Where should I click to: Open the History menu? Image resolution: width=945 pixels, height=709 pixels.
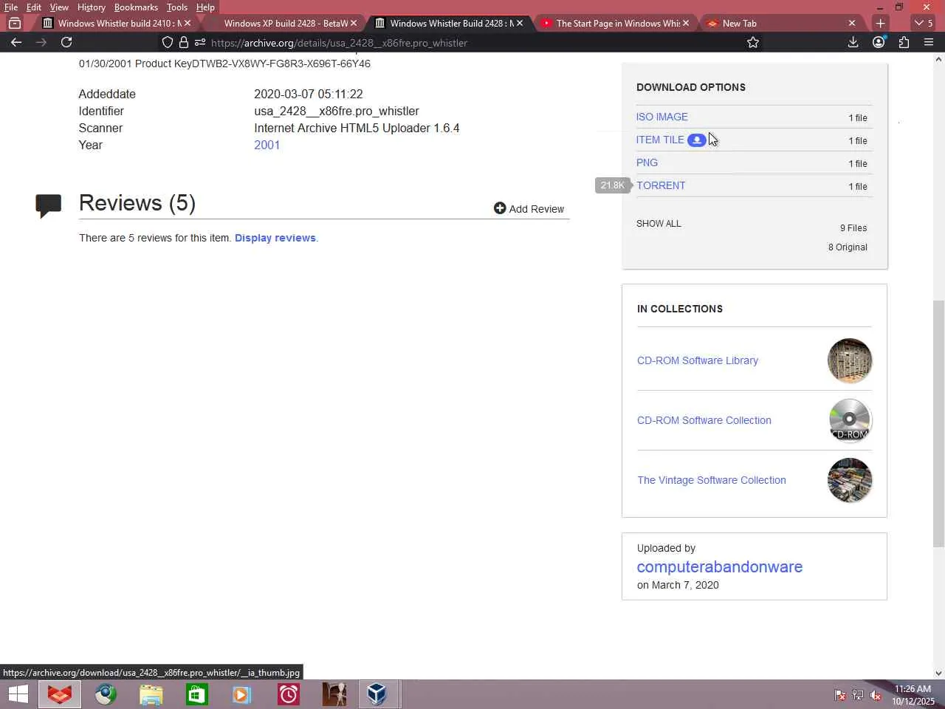[x=92, y=7]
